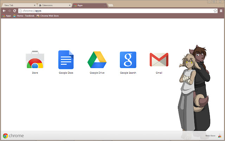225x141 pixels.
Task: Open the Google Drive app icon
Action: point(97,60)
